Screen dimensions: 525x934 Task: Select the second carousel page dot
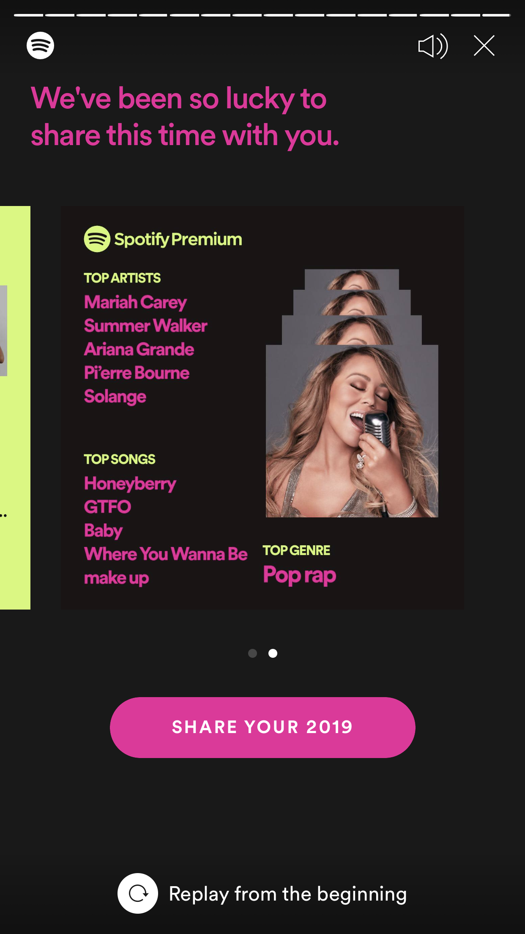click(273, 653)
